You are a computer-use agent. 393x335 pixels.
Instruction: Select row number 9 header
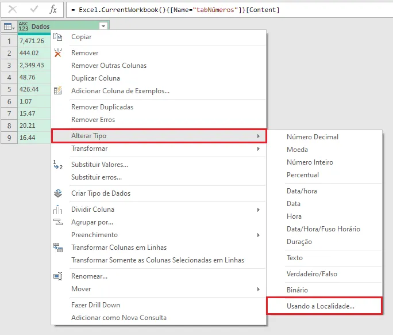pyautogui.click(x=9, y=138)
